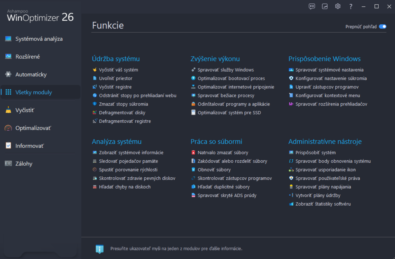The width and height of the screenshot is (395, 259).
Task: Open Spravovať skryté ADS prúdy
Action: (227, 195)
